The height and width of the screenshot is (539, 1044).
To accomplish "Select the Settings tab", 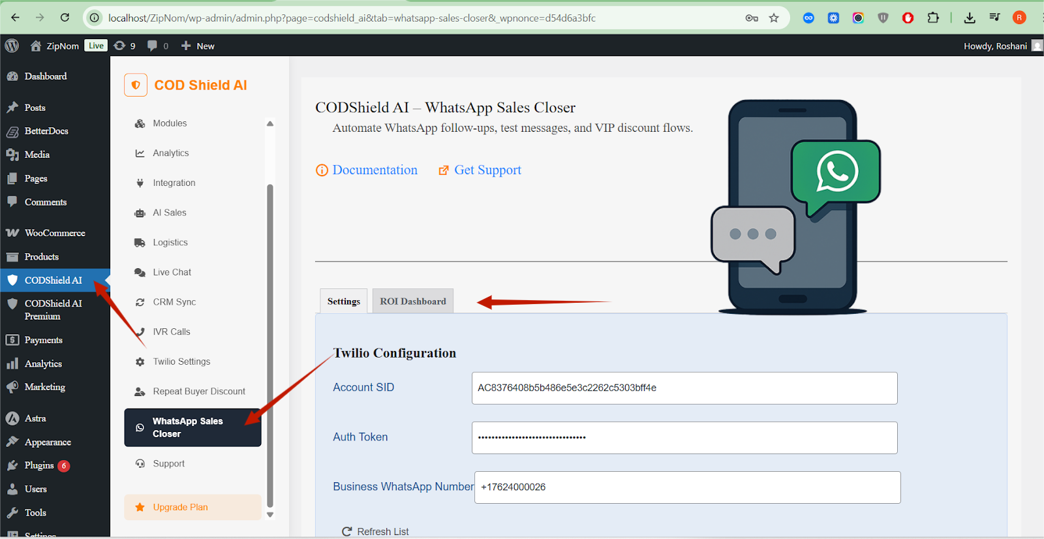I will click(x=343, y=301).
